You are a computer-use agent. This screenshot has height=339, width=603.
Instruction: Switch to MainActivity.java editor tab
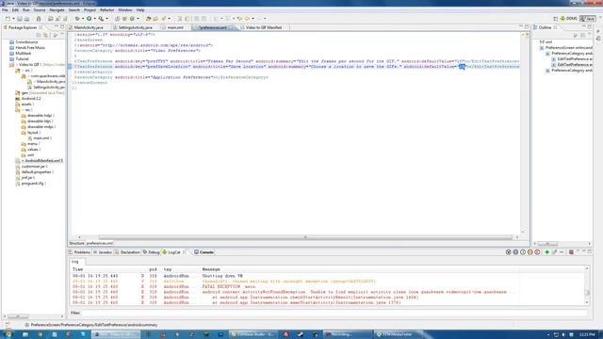point(88,27)
